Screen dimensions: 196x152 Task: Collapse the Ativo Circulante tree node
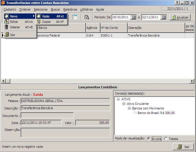click(x=124, y=104)
